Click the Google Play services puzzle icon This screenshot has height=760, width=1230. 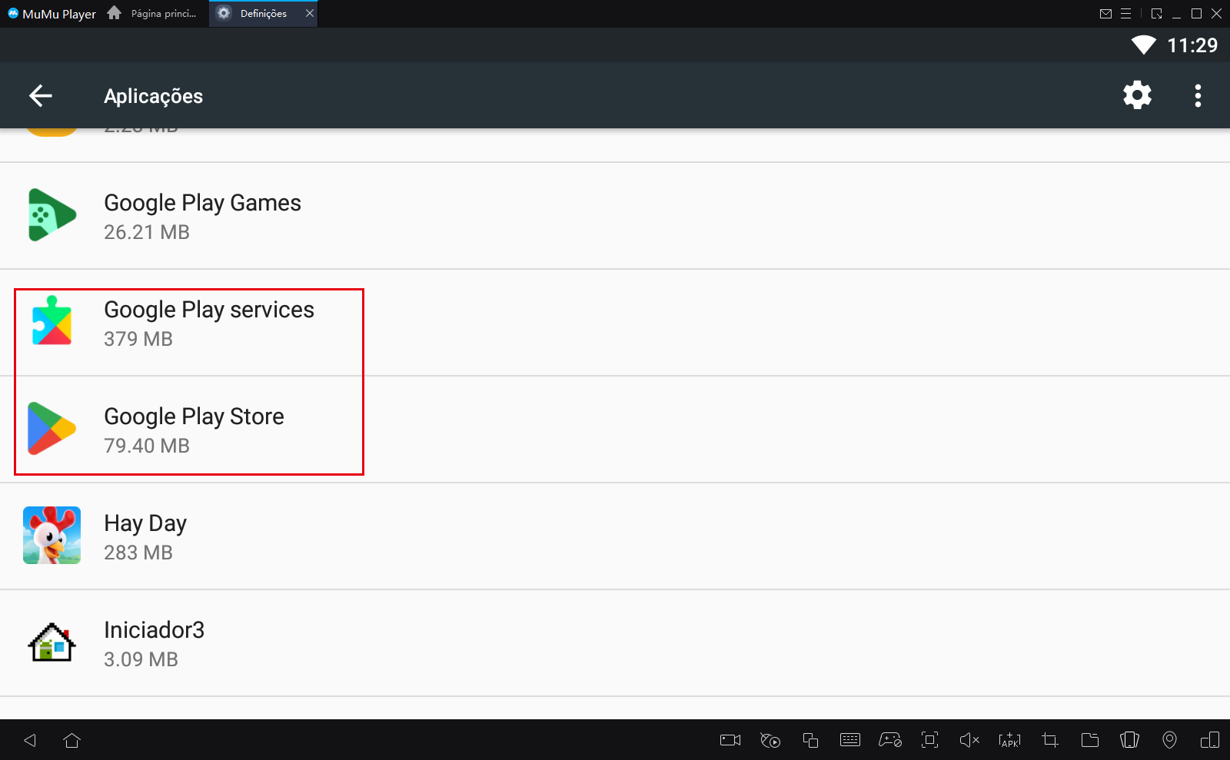coord(52,321)
